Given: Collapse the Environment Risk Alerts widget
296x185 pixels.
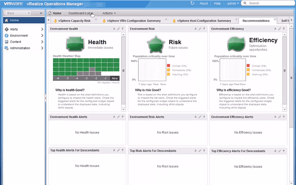Looking at the screenshot, I should [195, 117].
